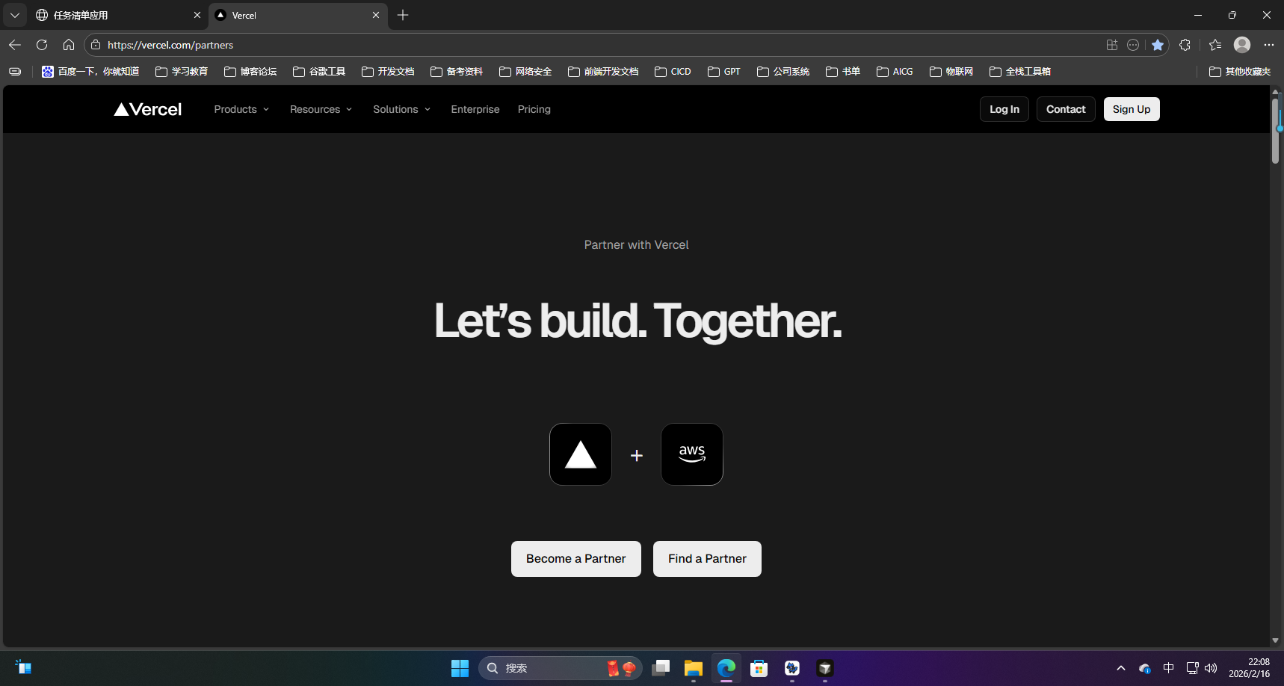
Task: Click the Sign Up button
Action: [1132, 109]
